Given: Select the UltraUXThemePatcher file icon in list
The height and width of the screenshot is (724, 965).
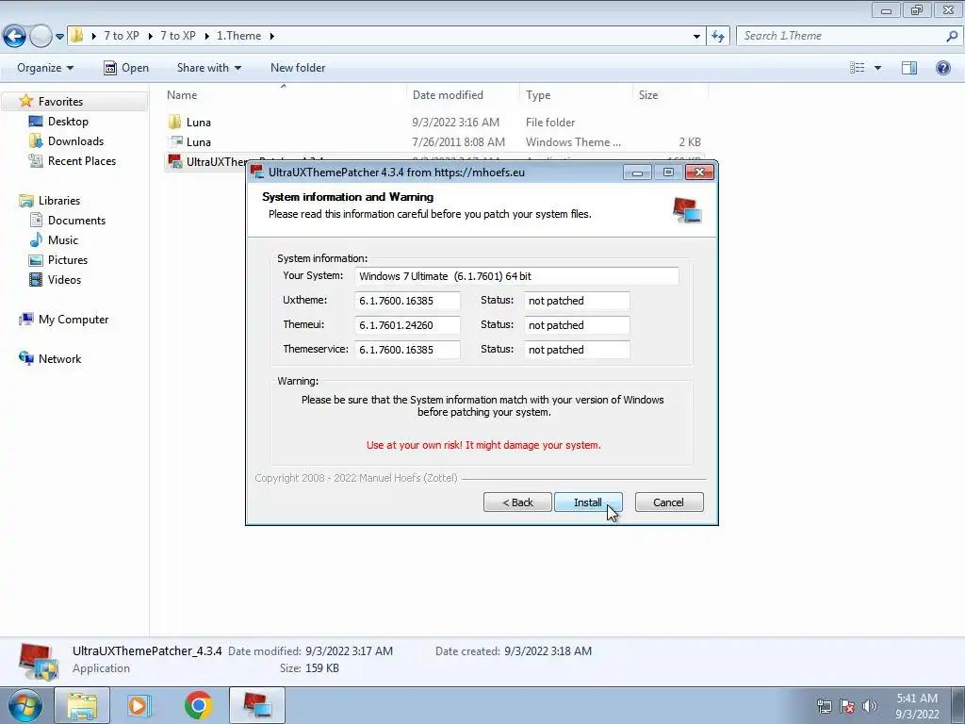Looking at the screenshot, I should (175, 162).
